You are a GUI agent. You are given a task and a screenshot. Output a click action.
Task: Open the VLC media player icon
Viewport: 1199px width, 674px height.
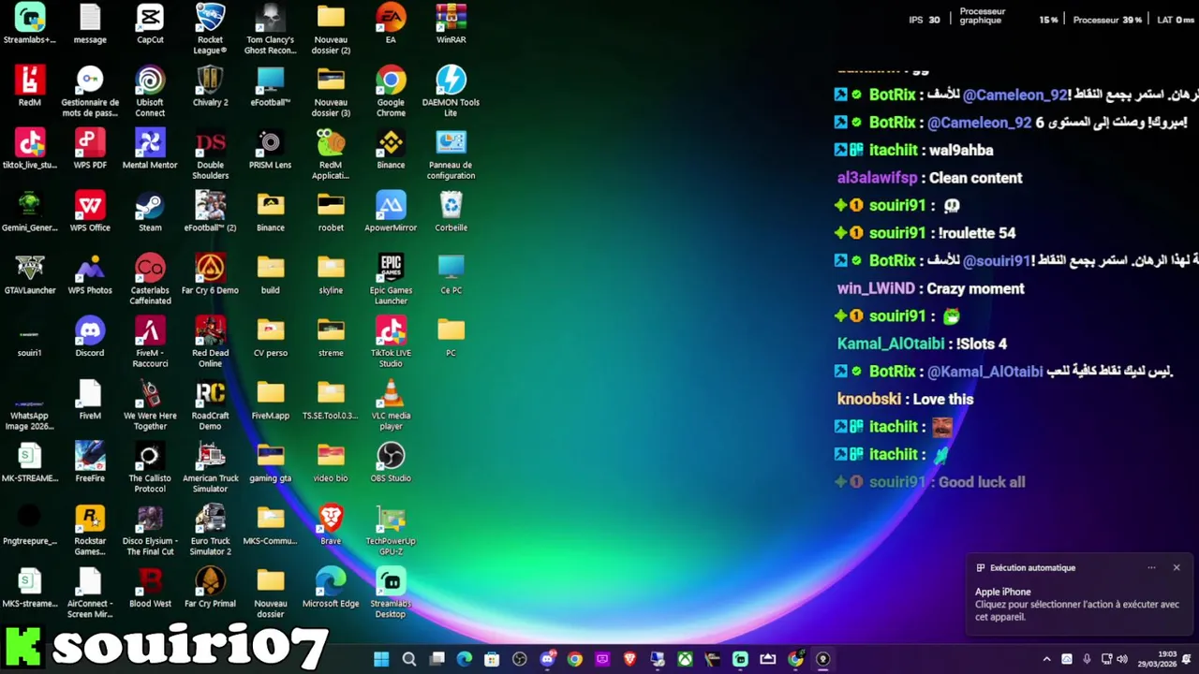click(391, 404)
